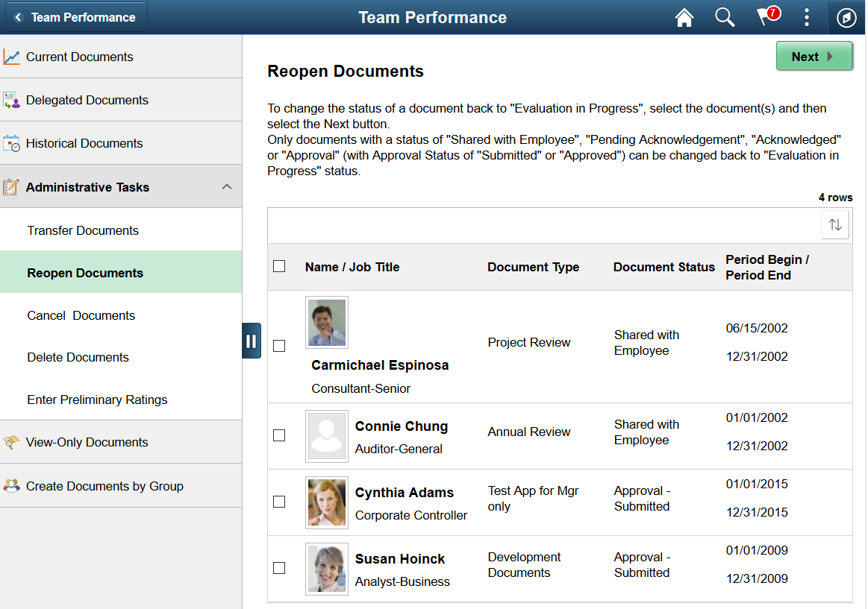Viewport: 868px width, 609px height.
Task: Collapse Administrative Tasks chevron
Action: coord(227,187)
